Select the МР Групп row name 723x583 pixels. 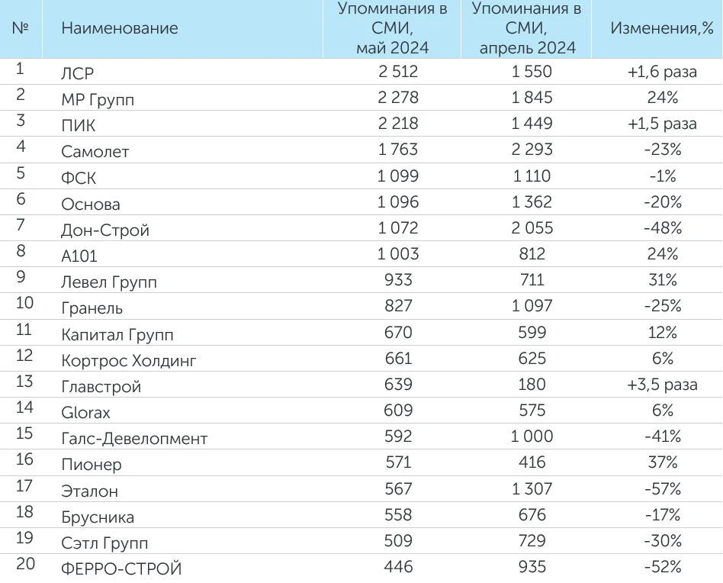click(x=98, y=99)
